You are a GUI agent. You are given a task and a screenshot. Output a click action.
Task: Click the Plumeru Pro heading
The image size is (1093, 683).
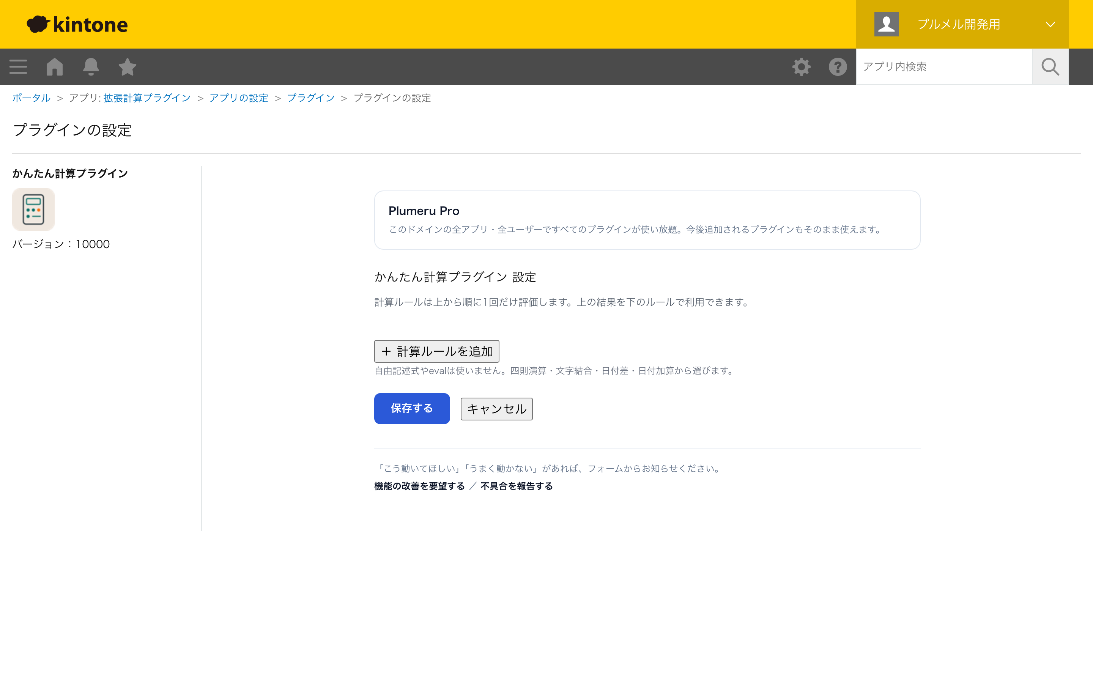[x=424, y=211]
